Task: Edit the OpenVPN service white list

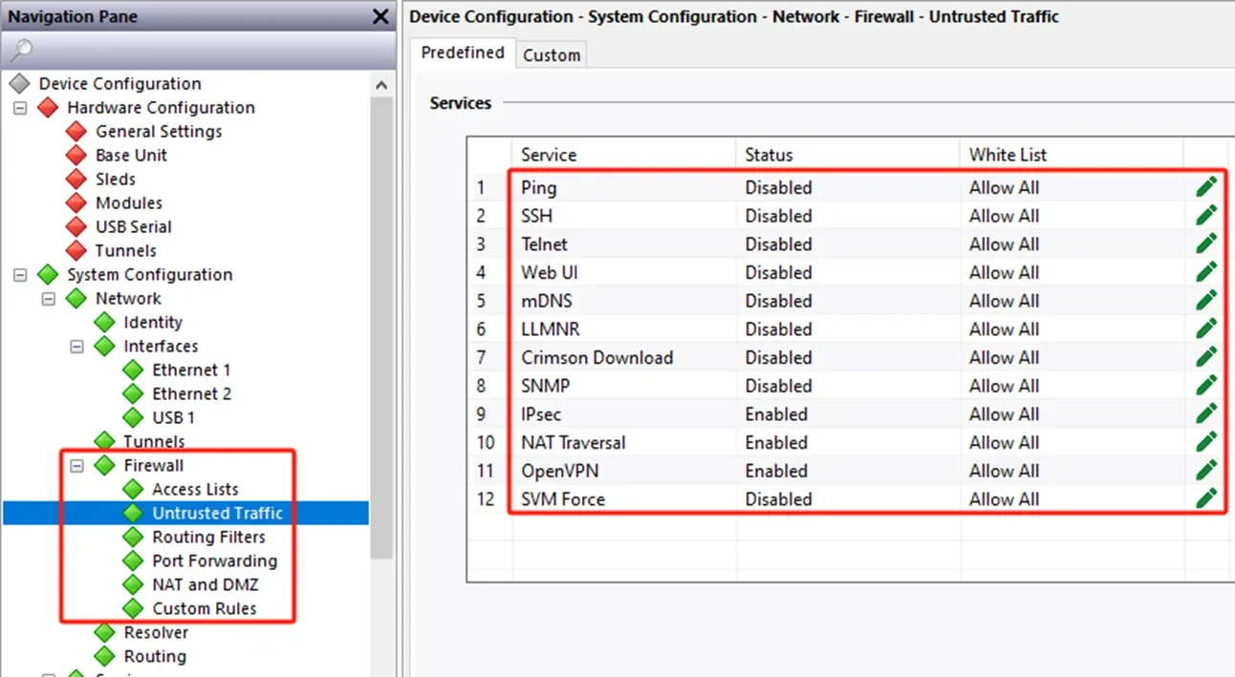Action: pyautogui.click(x=1205, y=471)
